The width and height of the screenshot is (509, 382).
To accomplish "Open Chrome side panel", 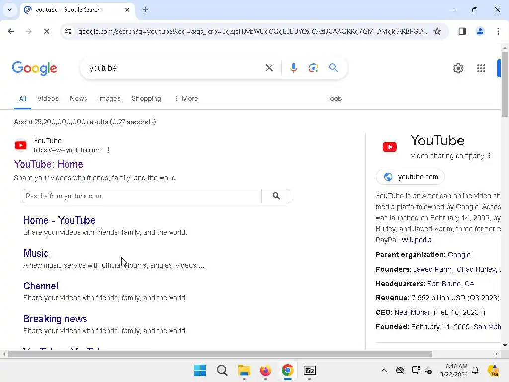I will 462,31.
